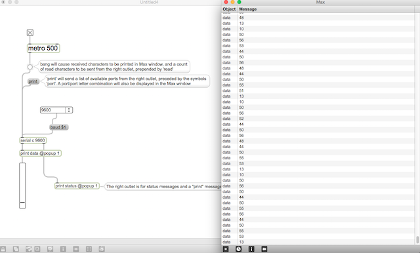Click the vertical slider in the patcher
This screenshot has width=420, height=253.
point(22,185)
